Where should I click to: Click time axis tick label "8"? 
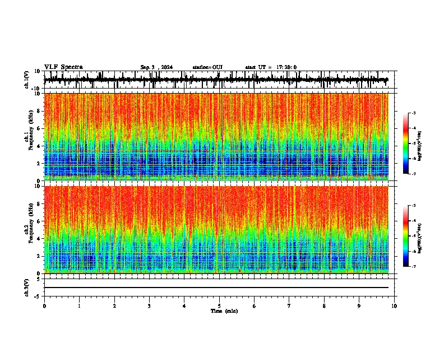324,306
